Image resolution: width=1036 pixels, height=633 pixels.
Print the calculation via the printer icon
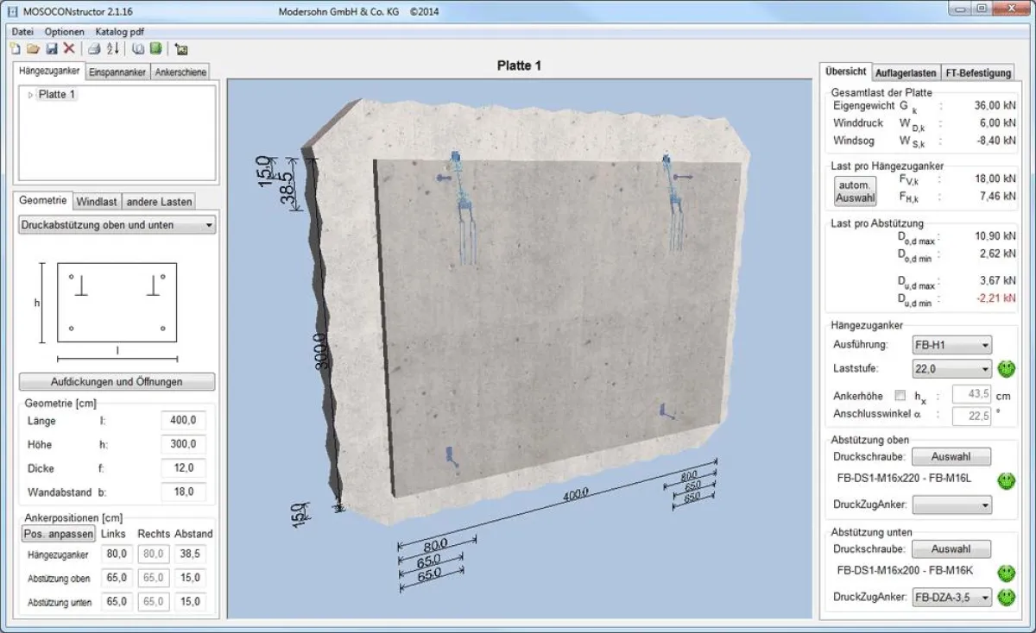(95, 49)
